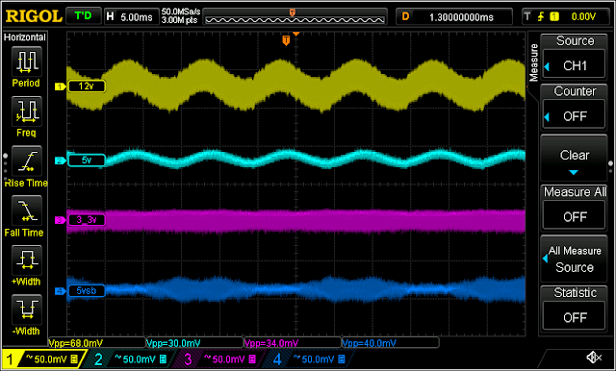Open the All Measure Source selector
Screen dimensions: 616x371
point(575,259)
